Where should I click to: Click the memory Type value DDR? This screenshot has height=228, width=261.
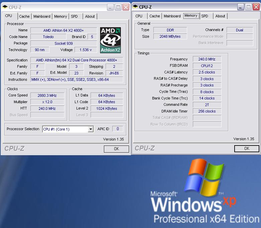[x=170, y=30]
